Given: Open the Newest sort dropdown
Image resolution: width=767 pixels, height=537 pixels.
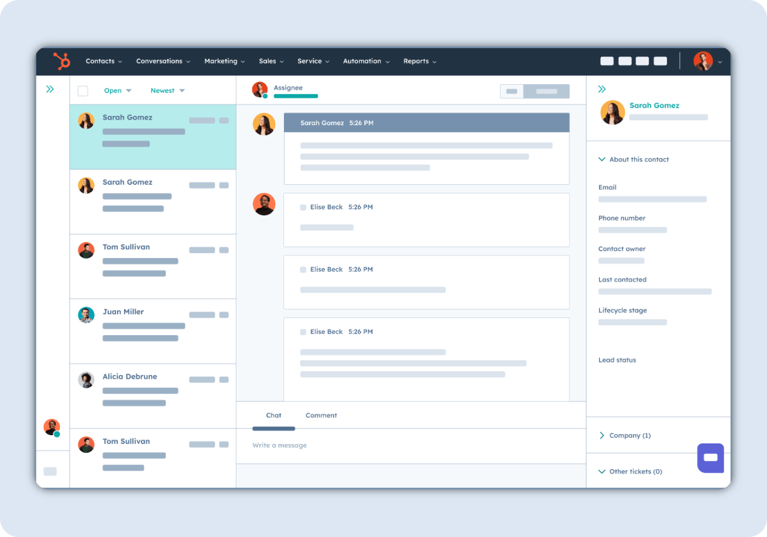Looking at the screenshot, I should coord(167,91).
